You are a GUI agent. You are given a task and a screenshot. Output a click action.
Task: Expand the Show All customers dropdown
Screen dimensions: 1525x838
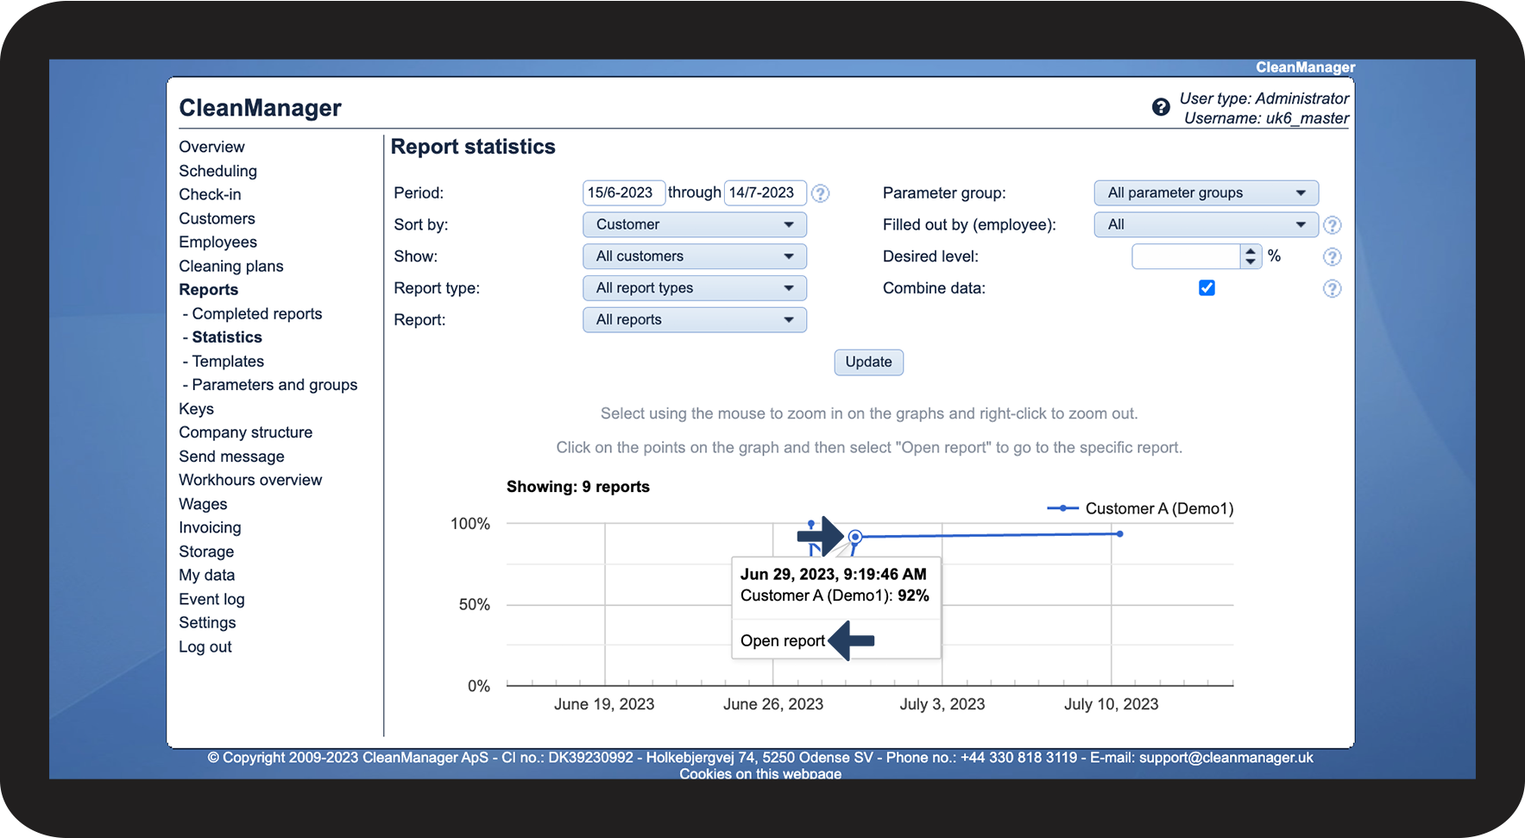pos(694,256)
